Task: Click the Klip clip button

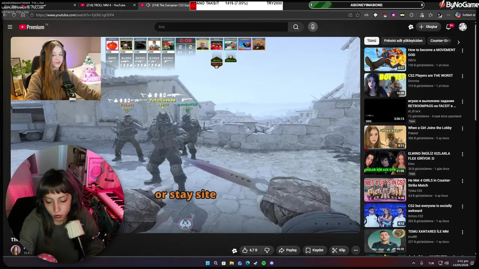Action: (x=339, y=250)
